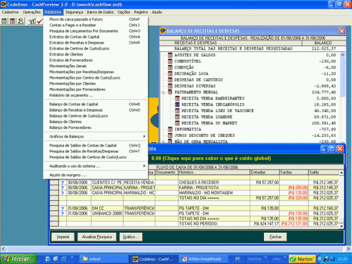Viewport: 352px width, 264px height.
Task: Click the Histórico column header
Action: pyautogui.click(x=214, y=172)
